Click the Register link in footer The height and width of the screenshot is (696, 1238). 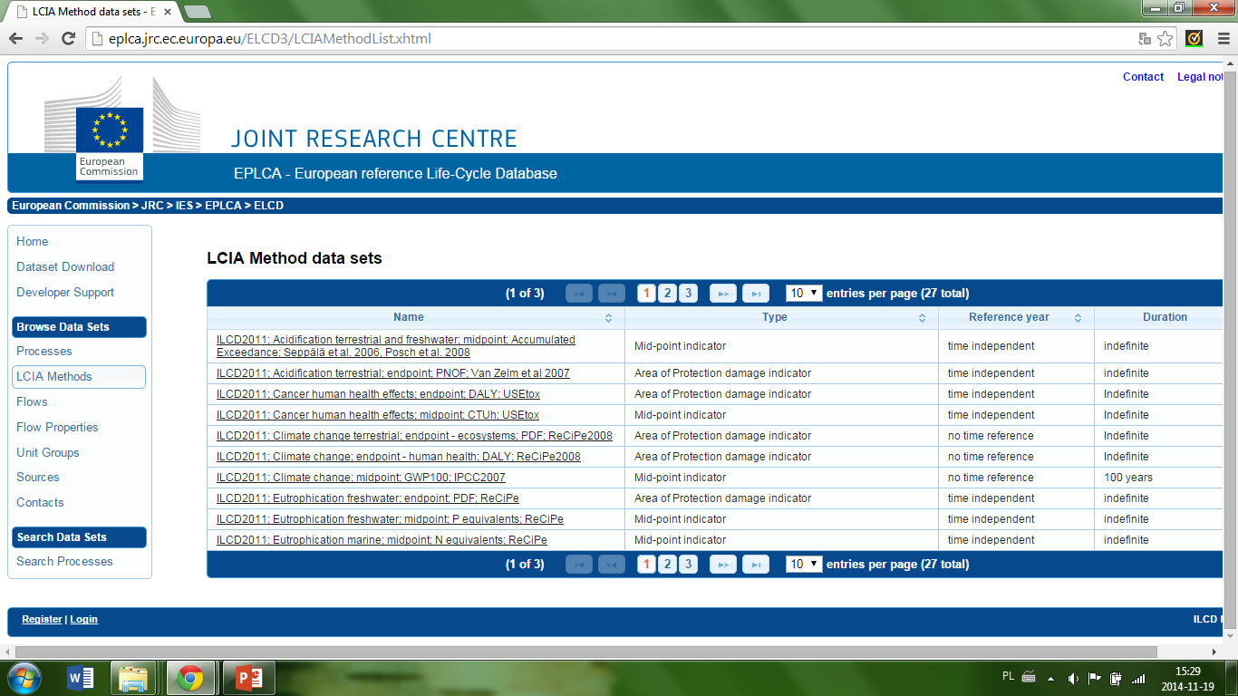[x=42, y=619]
